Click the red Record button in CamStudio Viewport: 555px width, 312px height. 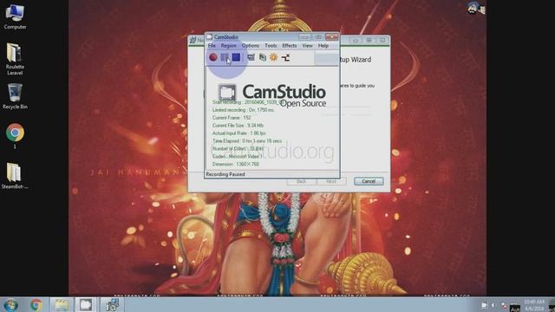point(213,57)
